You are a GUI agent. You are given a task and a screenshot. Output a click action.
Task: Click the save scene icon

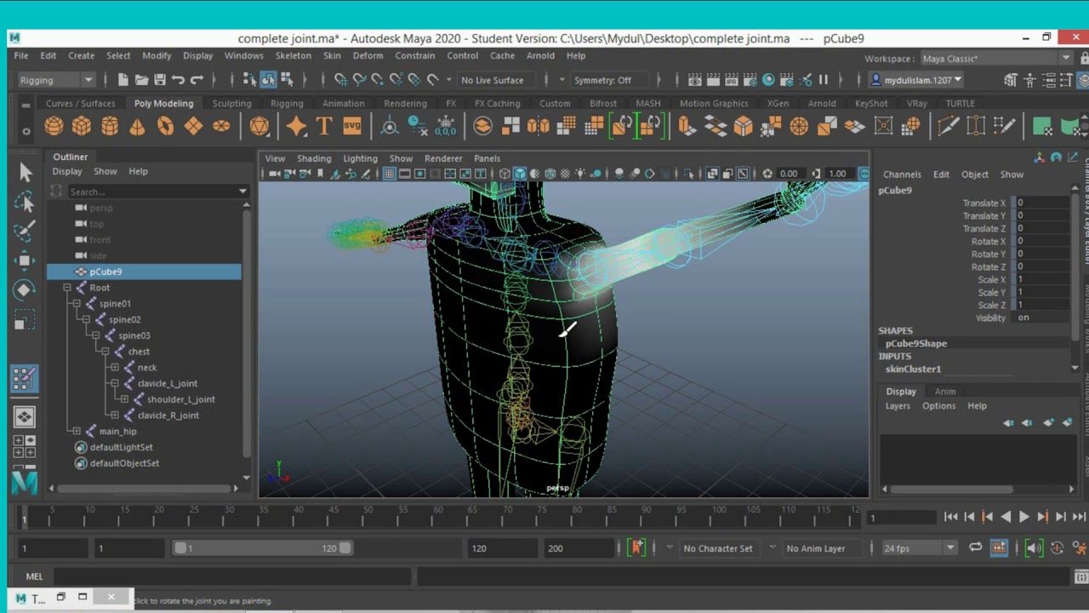coord(160,80)
